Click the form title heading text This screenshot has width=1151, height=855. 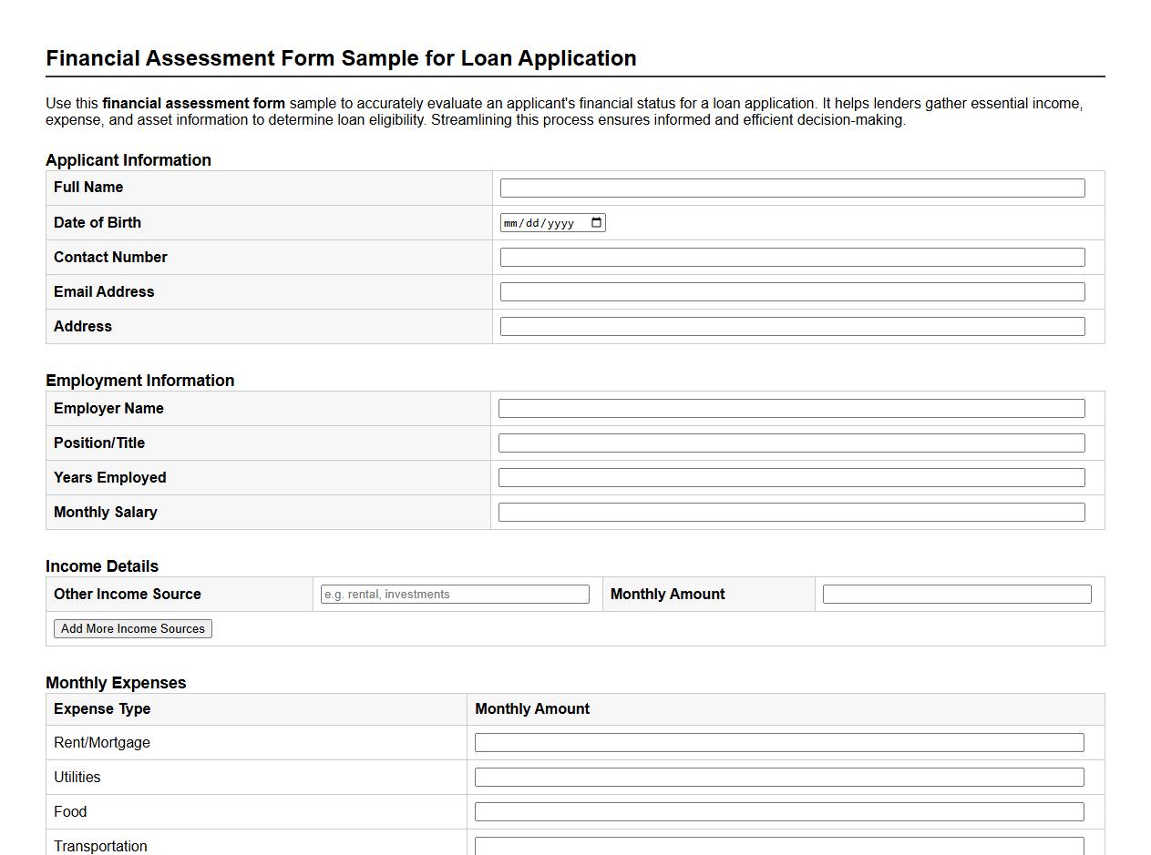(x=340, y=57)
